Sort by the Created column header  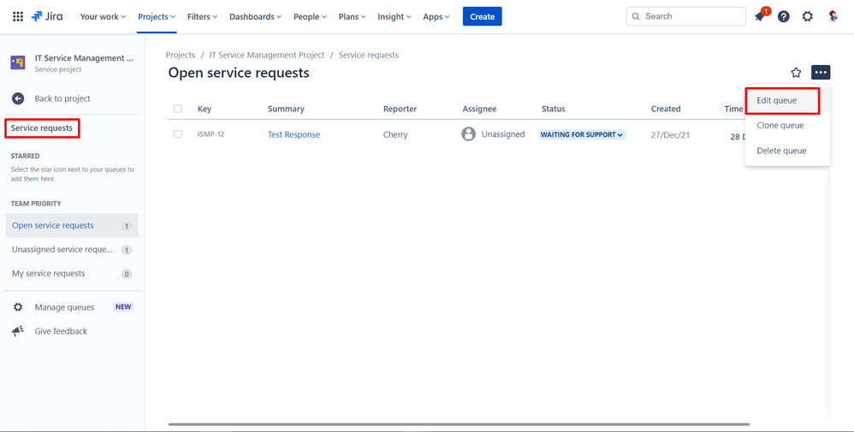pos(666,109)
